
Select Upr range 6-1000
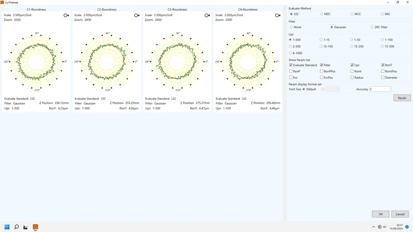[x=295, y=53]
